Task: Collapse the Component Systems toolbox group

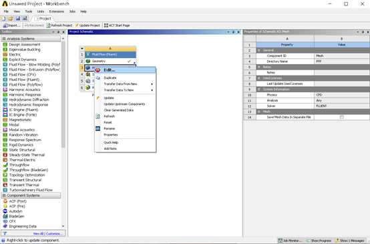Action: click(4, 195)
